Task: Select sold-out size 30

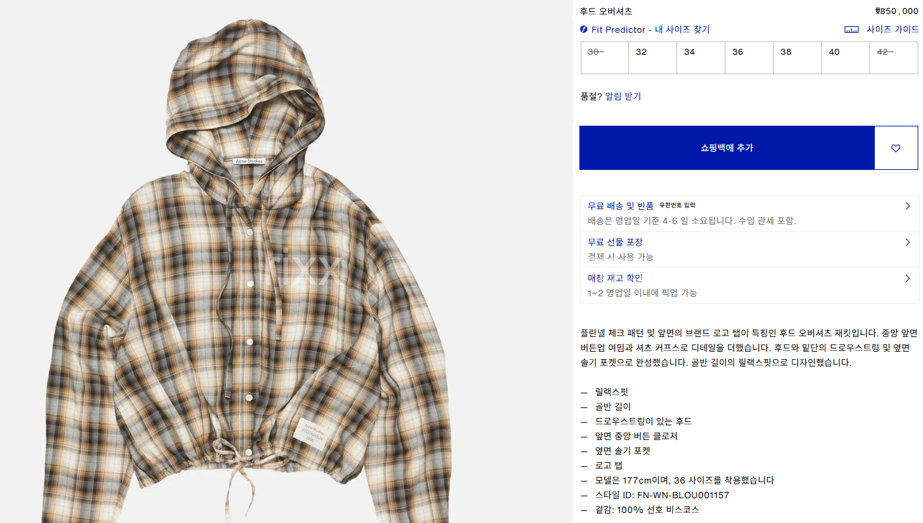Action: tap(605, 58)
